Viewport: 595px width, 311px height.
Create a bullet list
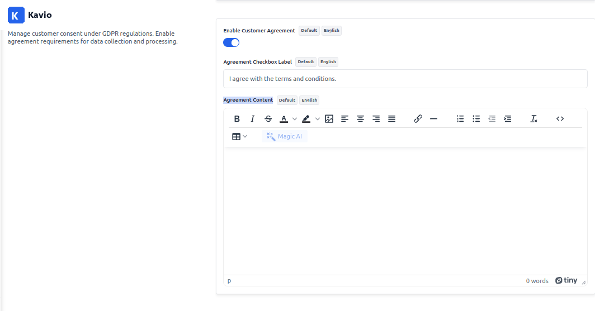pos(476,119)
